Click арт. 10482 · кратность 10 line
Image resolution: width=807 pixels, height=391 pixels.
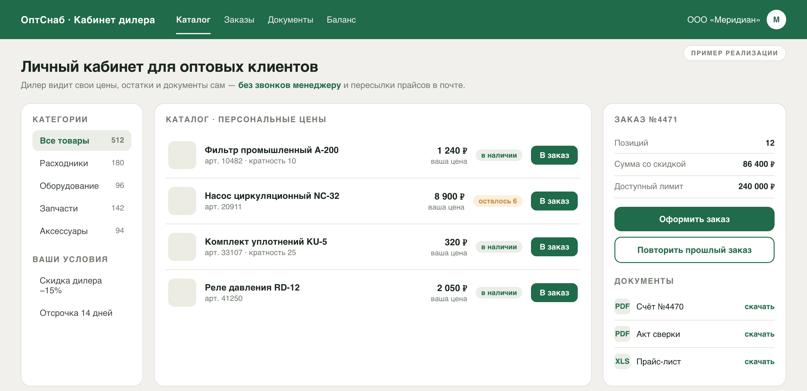click(x=250, y=161)
